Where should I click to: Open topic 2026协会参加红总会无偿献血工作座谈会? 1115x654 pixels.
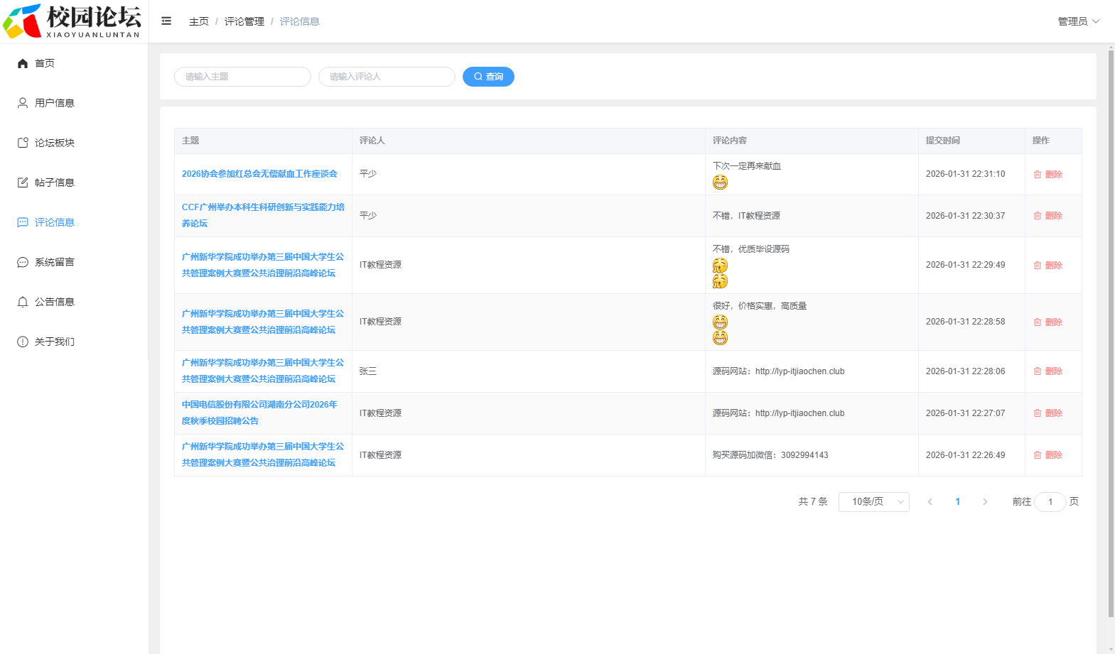(x=259, y=174)
